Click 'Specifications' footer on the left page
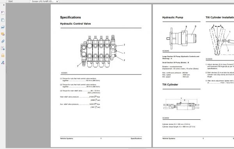The width and height of the screenshot is (234, 149). 136,138
